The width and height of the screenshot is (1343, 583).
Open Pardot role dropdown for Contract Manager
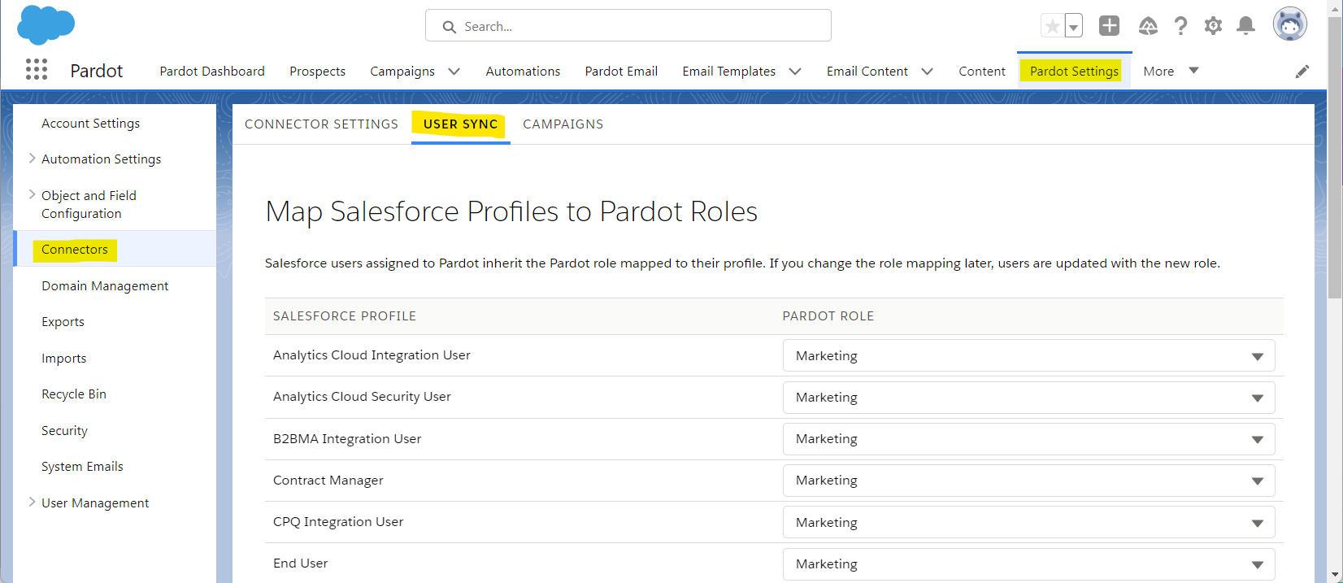[x=1028, y=481]
